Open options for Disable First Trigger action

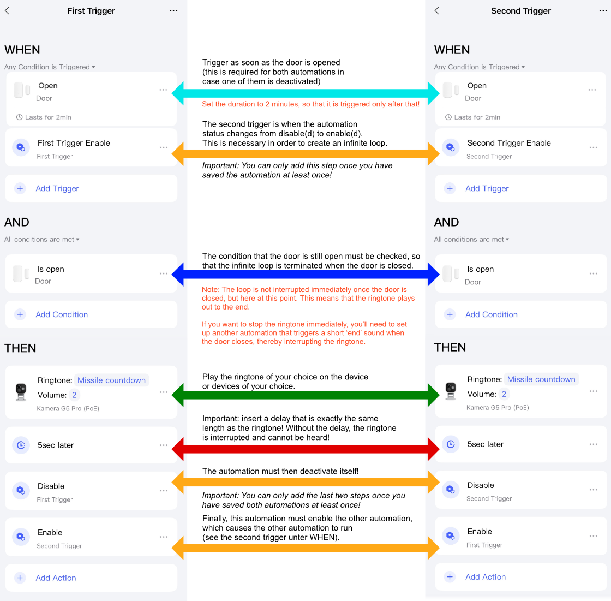163,491
